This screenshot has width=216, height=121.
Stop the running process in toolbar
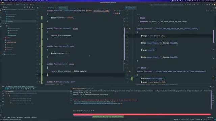point(195,5)
